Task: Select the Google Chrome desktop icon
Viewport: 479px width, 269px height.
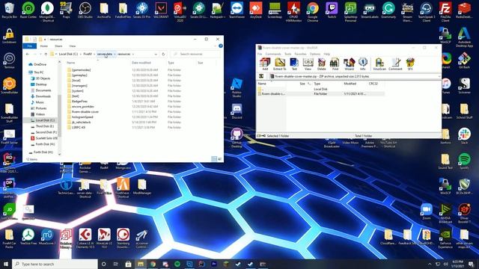Action: pyautogui.click(x=313, y=11)
